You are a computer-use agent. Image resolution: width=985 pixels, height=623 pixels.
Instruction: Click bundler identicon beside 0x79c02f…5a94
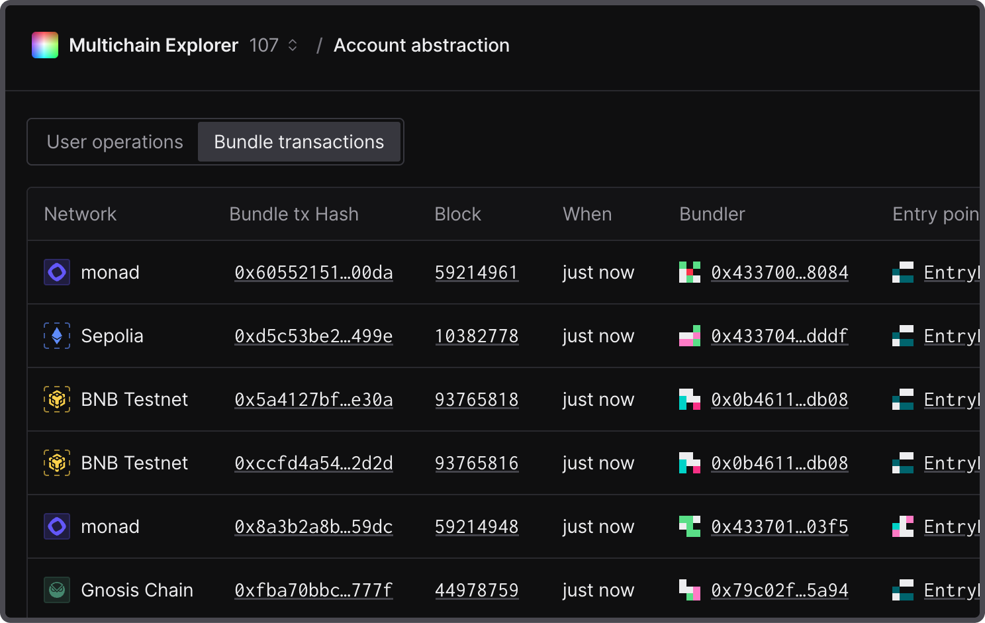690,590
